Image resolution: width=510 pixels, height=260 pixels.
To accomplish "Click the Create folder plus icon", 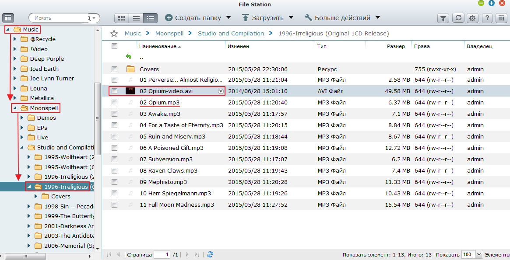I will tap(169, 17).
